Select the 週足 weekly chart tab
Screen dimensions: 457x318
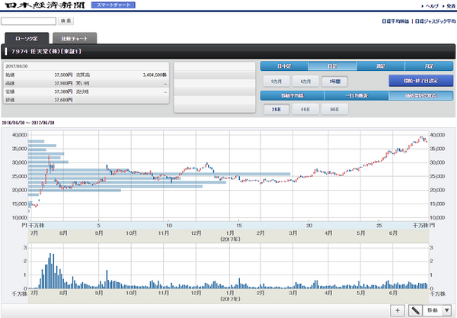(x=381, y=66)
